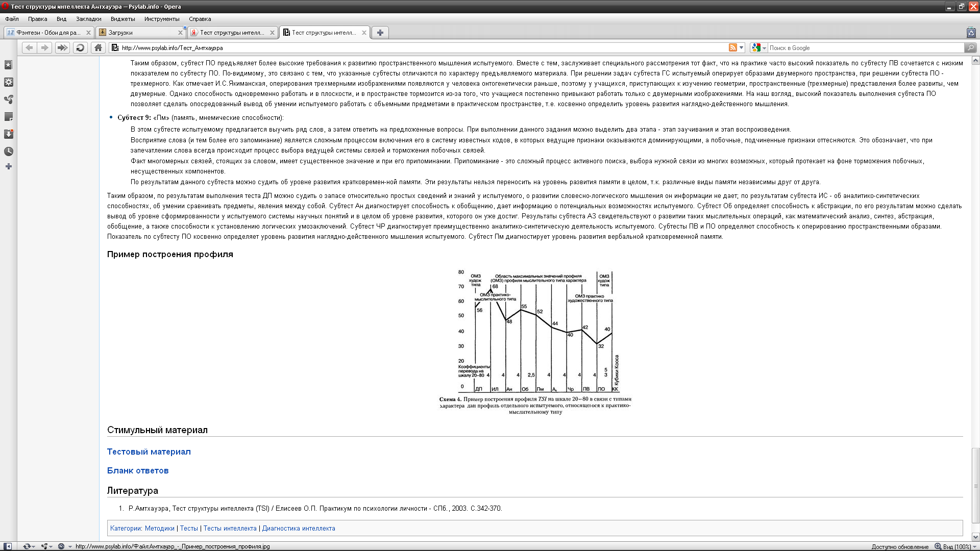Screen dimensions: 980x551
Task: Click the Fast Forward double-arrow button
Action: pyautogui.click(x=62, y=47)
